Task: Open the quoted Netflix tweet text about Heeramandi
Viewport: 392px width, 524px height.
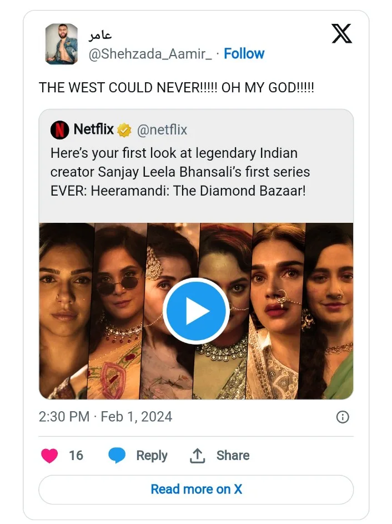Action: pos(180,172)
